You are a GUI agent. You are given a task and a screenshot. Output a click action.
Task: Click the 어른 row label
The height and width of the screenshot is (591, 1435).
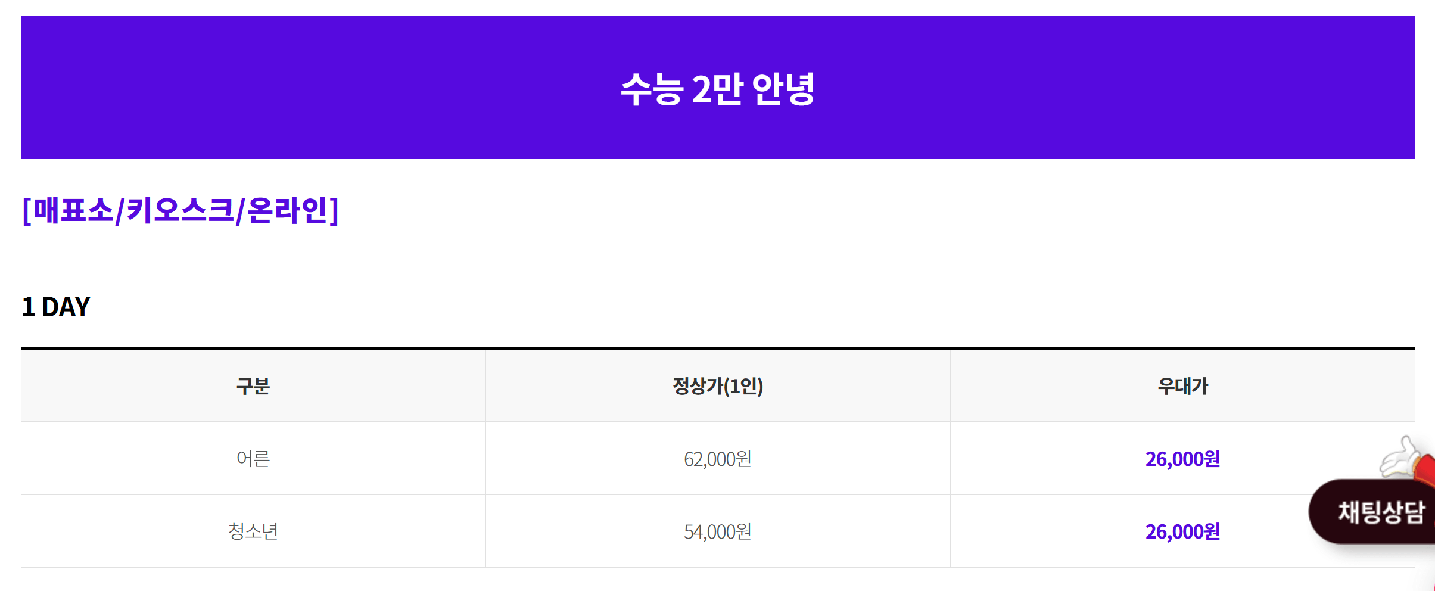click(x=253, y=458)
